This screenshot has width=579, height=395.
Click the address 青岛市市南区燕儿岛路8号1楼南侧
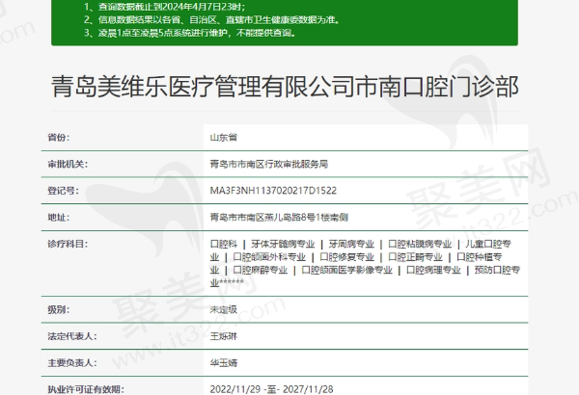tap(279, 217)
